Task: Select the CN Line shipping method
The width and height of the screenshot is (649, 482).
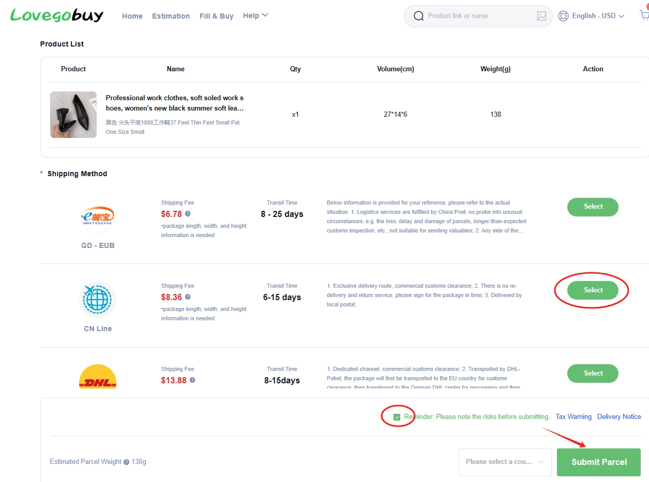Action: click(593, 290)
